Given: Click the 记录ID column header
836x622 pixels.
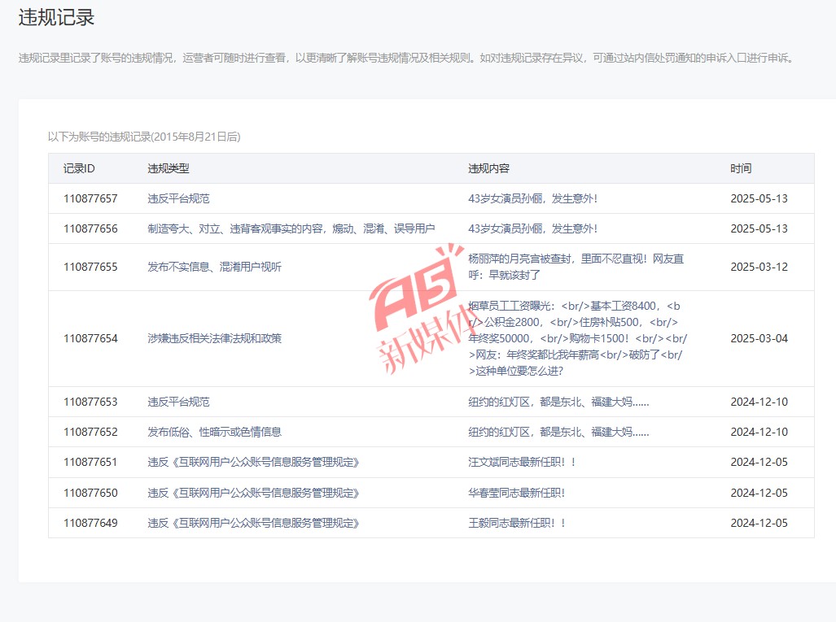Looking at the screenshot, I should 79,168.
